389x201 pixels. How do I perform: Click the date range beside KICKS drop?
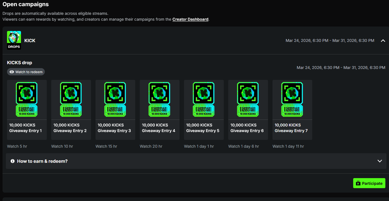341,68
